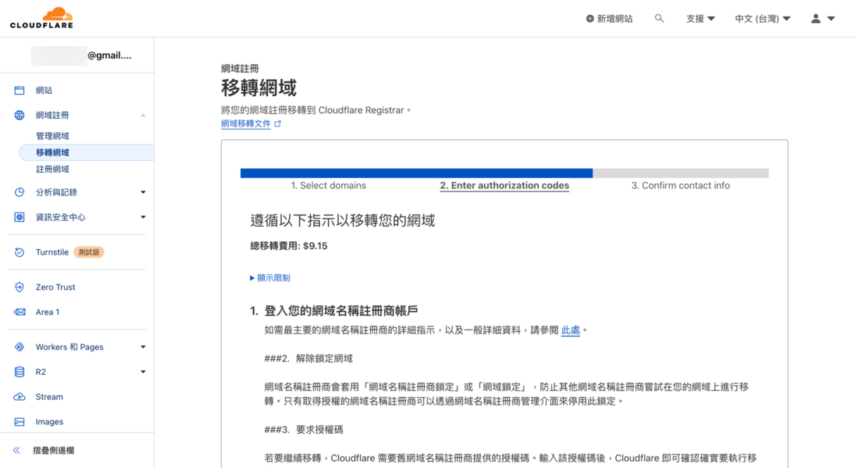The image size is (855, 468).
Task: Open the 網域移轉文件 link
Action: point(246,124)
